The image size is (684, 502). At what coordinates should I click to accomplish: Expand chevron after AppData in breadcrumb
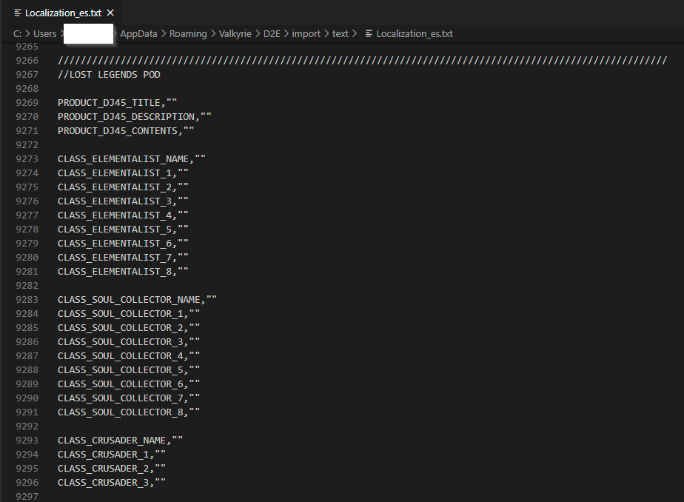coord(164,33)
